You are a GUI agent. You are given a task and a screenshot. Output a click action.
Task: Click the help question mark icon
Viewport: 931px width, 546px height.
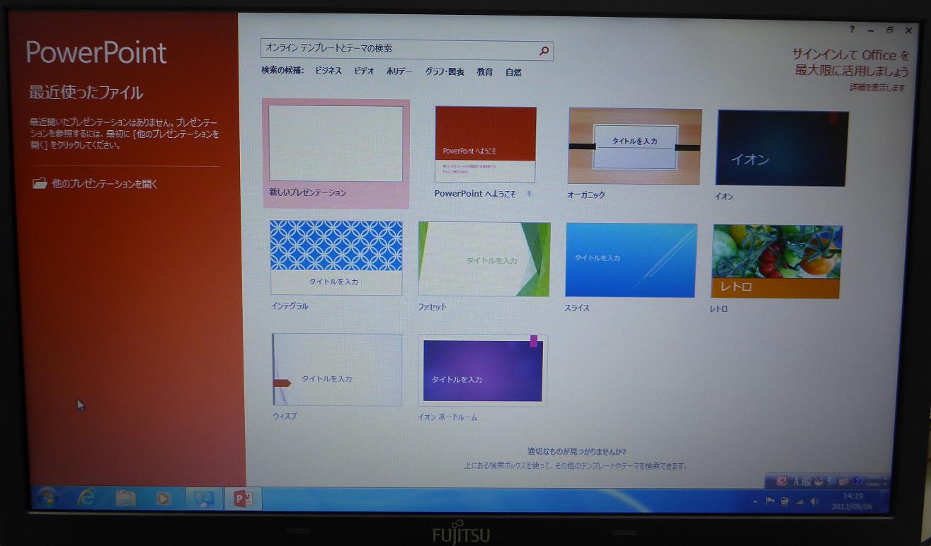pos(852,30)
